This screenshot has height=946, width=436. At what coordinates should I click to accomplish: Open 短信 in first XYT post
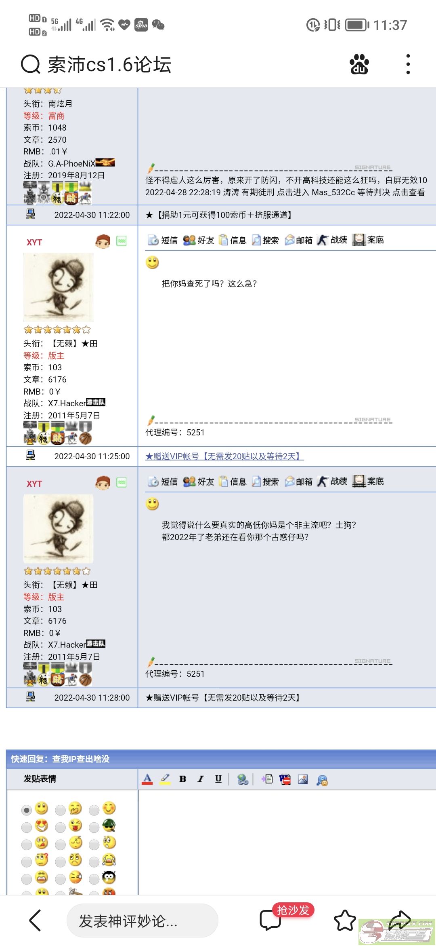(163, 240)
